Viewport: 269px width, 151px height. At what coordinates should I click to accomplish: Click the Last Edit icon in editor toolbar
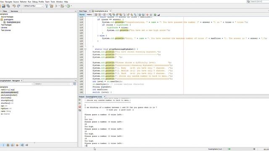96,15
